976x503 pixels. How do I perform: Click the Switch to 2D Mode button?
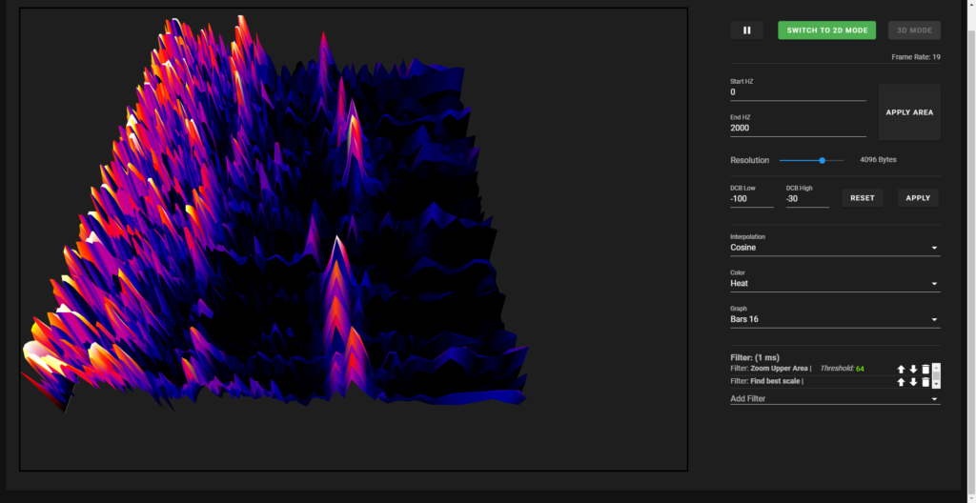pos(826,30)
